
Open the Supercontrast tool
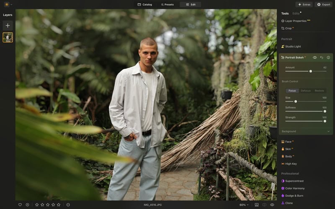click(294, 181)
